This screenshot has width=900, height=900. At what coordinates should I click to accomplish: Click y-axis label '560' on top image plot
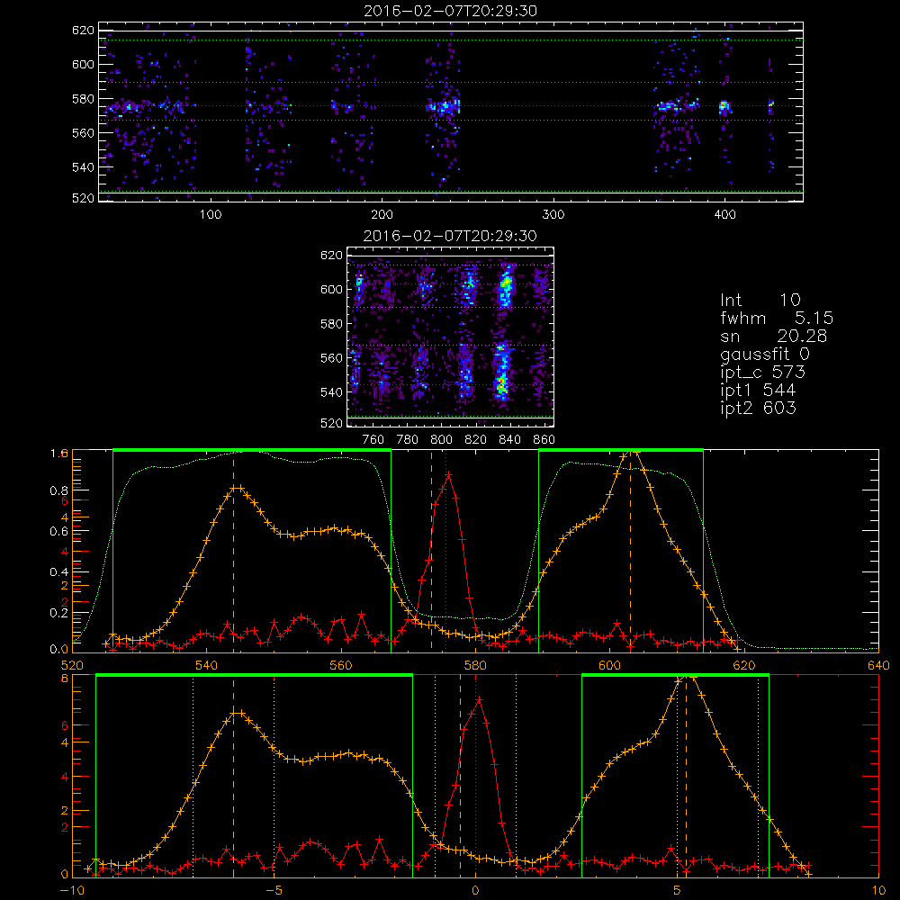83,133
